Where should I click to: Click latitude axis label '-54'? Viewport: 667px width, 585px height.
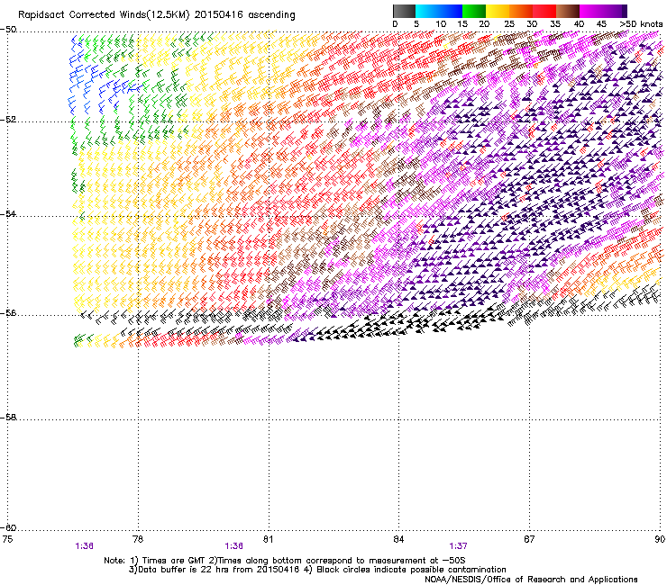point(8,213)
